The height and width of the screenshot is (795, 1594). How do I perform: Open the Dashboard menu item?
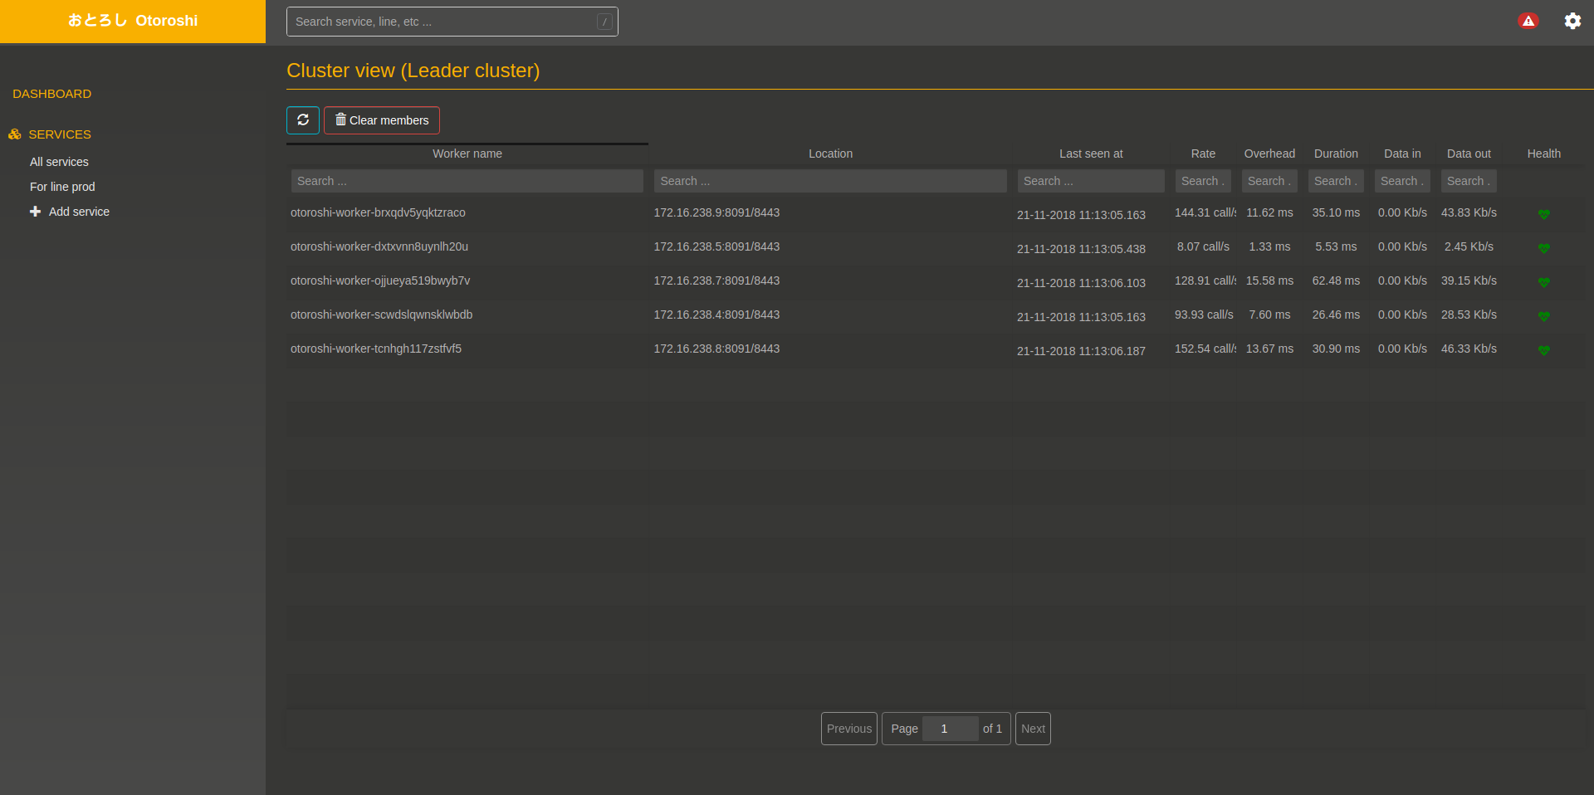(x=51, y=94)
